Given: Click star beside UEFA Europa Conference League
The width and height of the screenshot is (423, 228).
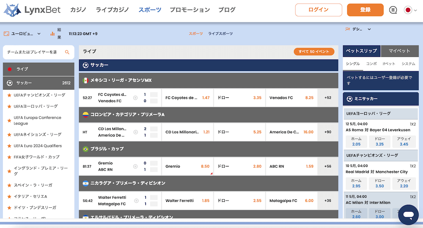Looking at the screenshot, I should point(9,121).
